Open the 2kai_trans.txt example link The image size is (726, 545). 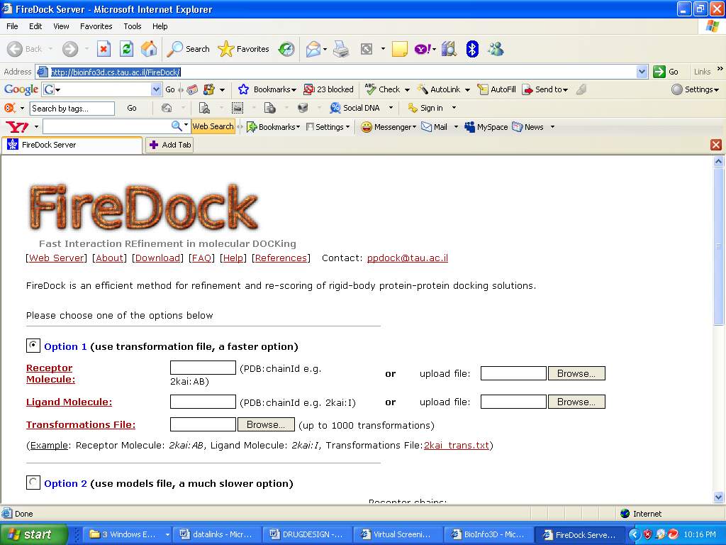click(x=457, y=446)
